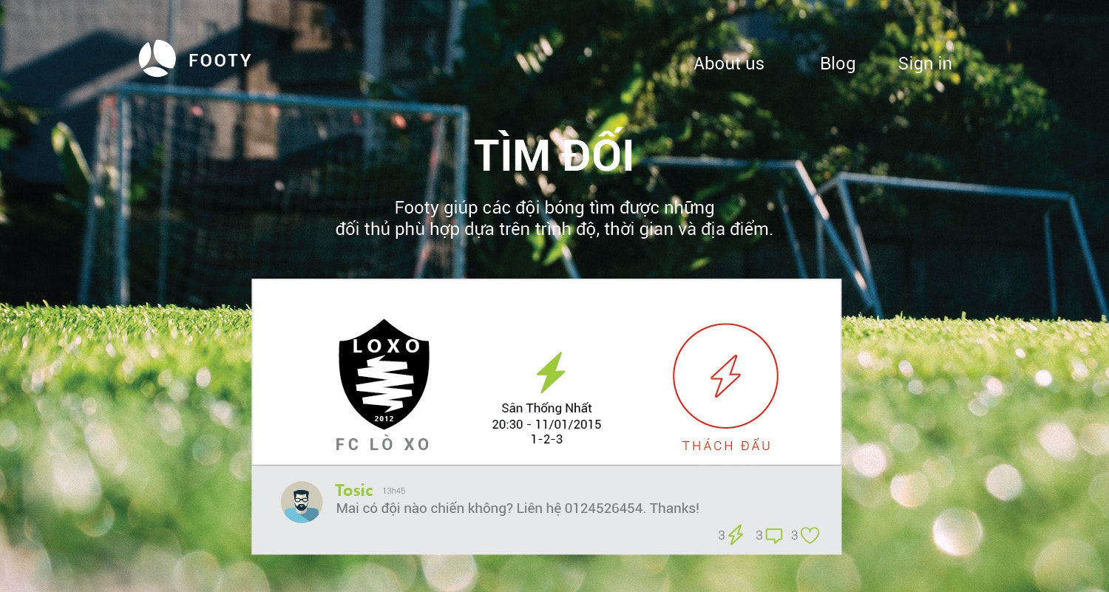
Task: Click the THÁCH ĐẤU button label
Action: pos(726,446)
